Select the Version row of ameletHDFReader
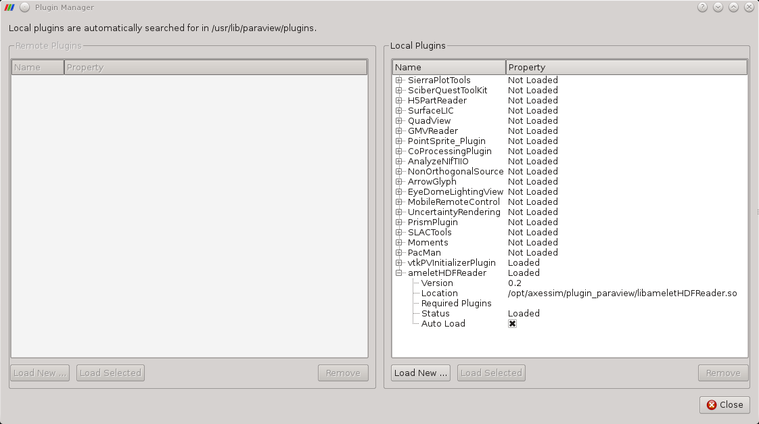Image resolution: width=759 pixels, height=424 pixels. coord(570,283)
